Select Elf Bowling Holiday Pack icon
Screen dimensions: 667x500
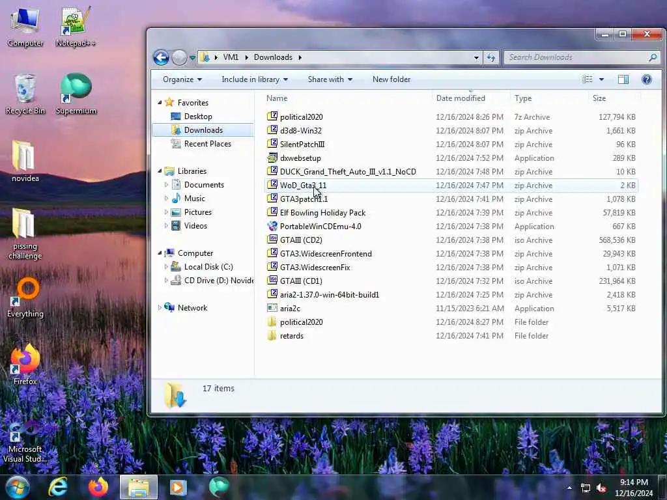point(272,212)
